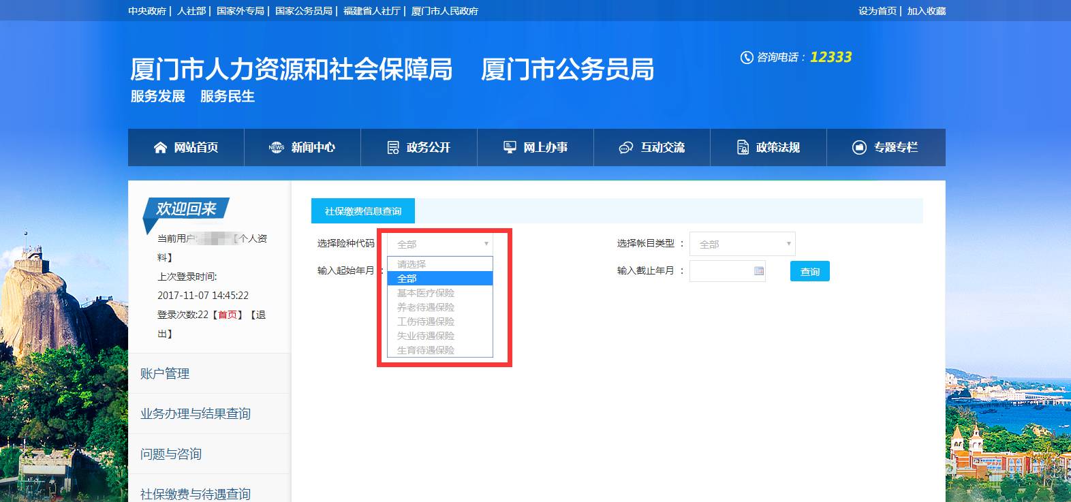Click the 输入截止年月 input field
1071x502 pixels.
tap(721, 271)
